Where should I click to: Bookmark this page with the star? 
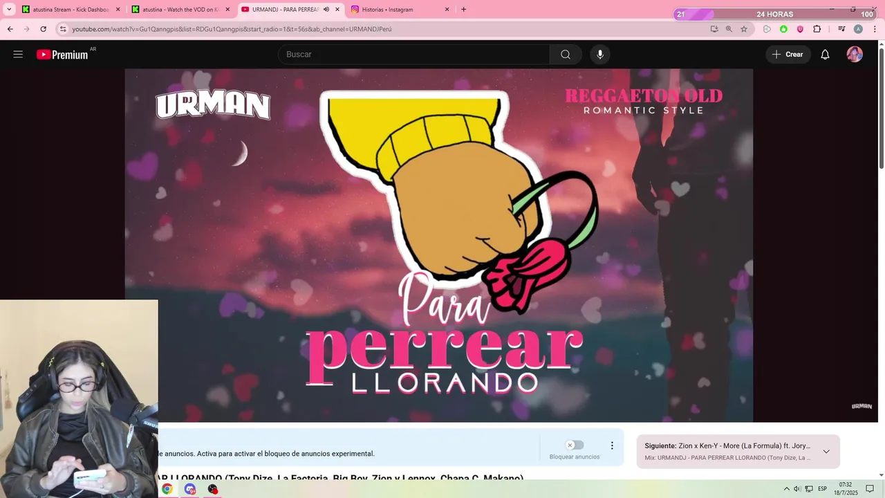pos(744,29)
